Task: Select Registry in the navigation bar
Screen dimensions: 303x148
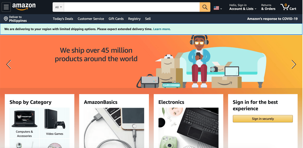Action: (134, 19)
